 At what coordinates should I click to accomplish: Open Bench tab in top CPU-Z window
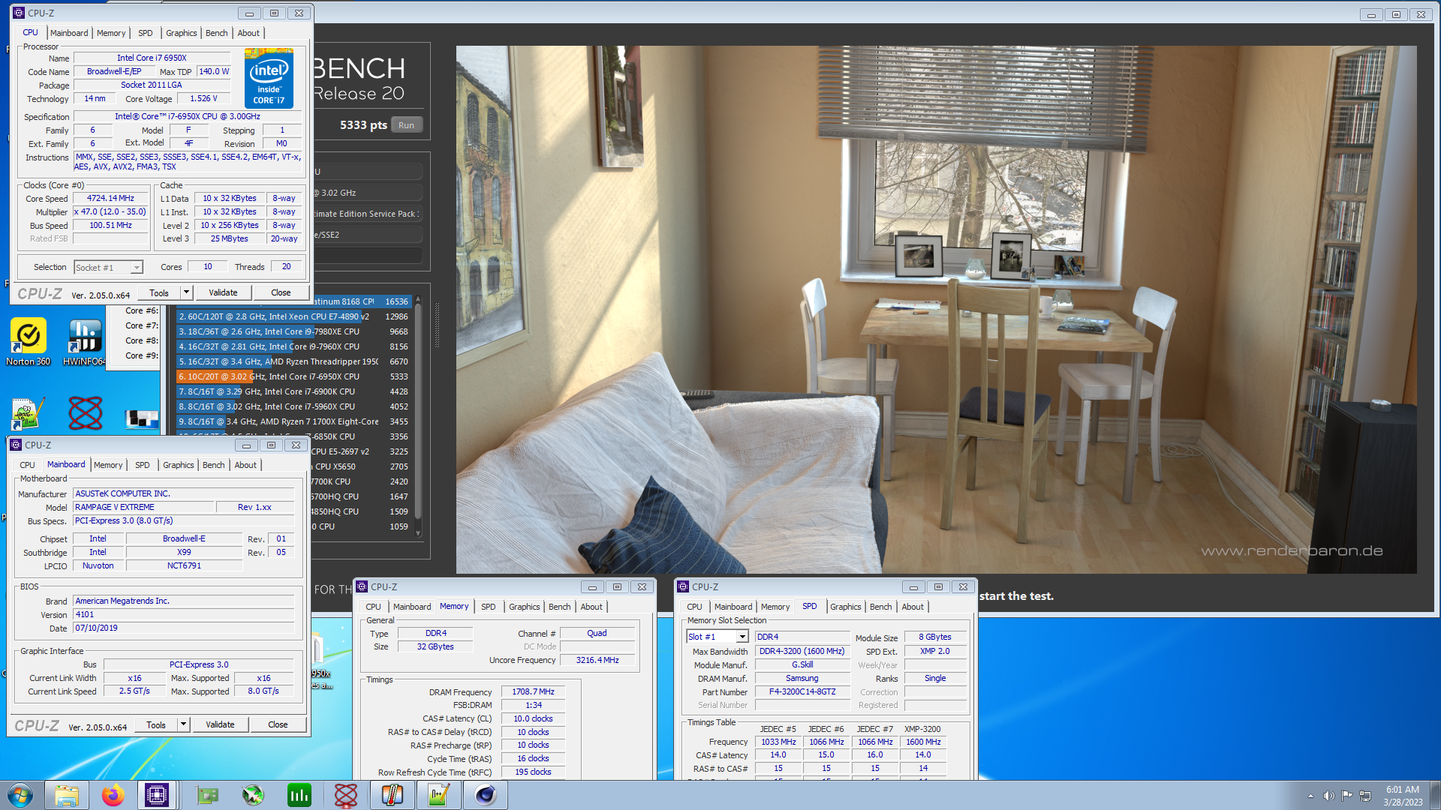click(x=216, y=33)
